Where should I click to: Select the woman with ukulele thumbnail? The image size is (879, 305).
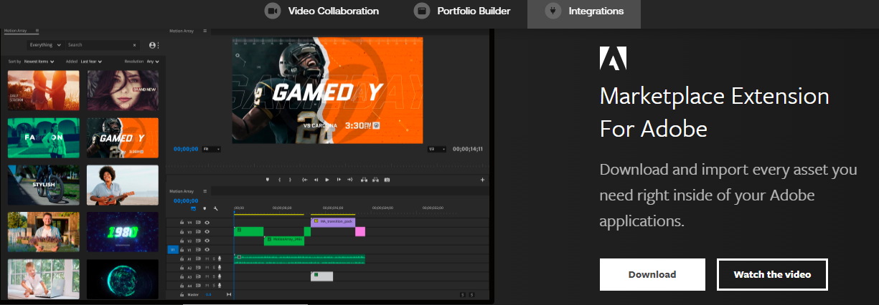[x=123, y=185]
